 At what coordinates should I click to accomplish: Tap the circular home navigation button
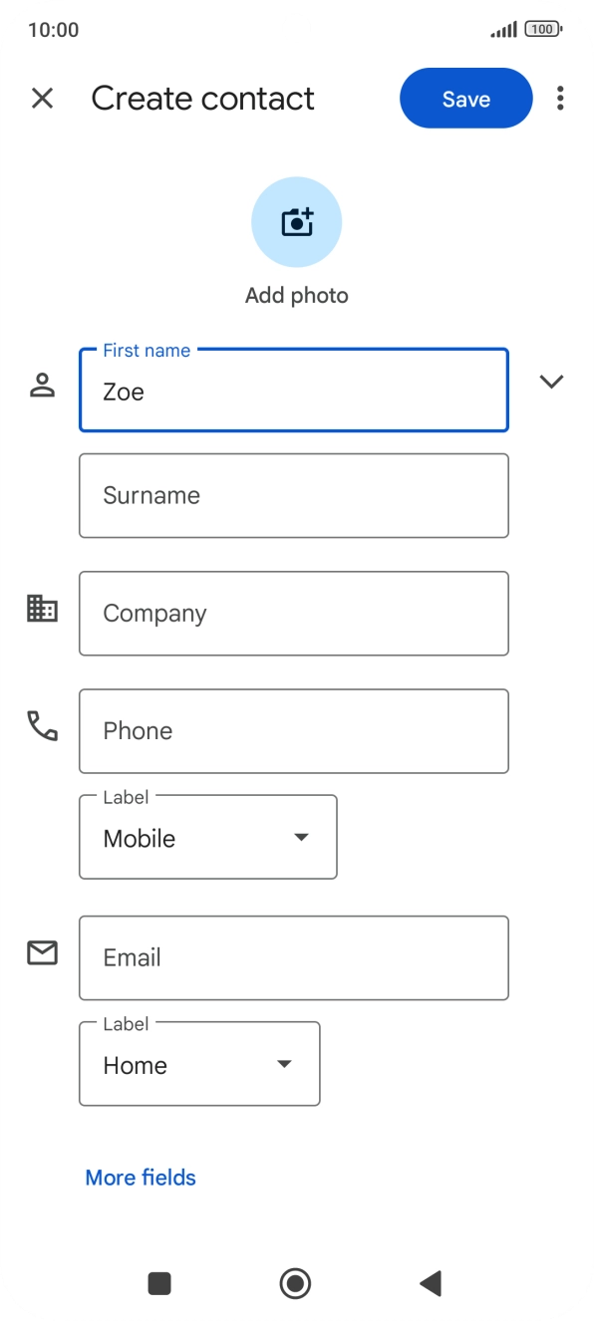click(x=296, y=1283)
